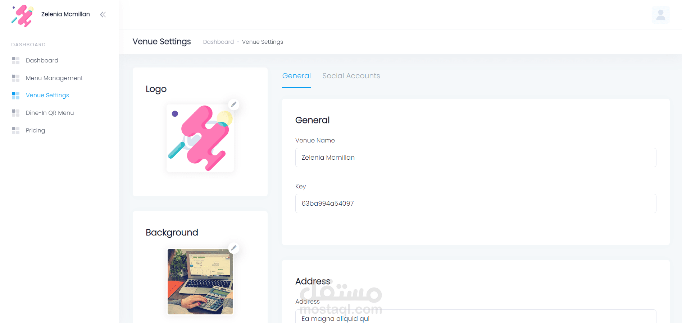Go to Dine-In QR Menu page

tap(50, 113)
